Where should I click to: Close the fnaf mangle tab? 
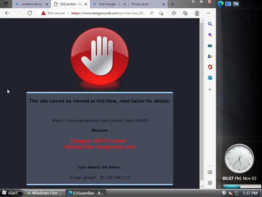pyautogui.click(x=125, y=4)
